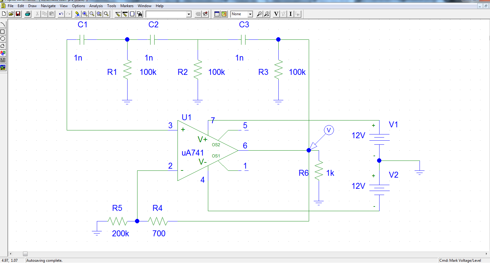Image resolution: width=490 pixels, height=263 pixels.
Task: Print the schematic with the printer icon
Action: tap(28, 14)
